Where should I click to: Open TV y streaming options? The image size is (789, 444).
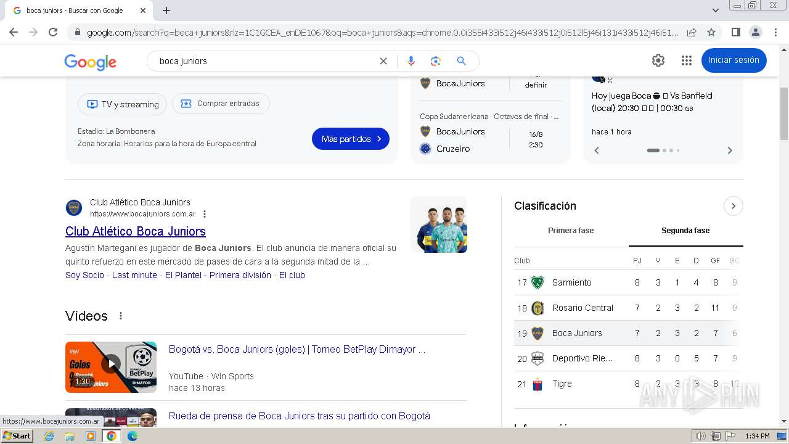123,104
